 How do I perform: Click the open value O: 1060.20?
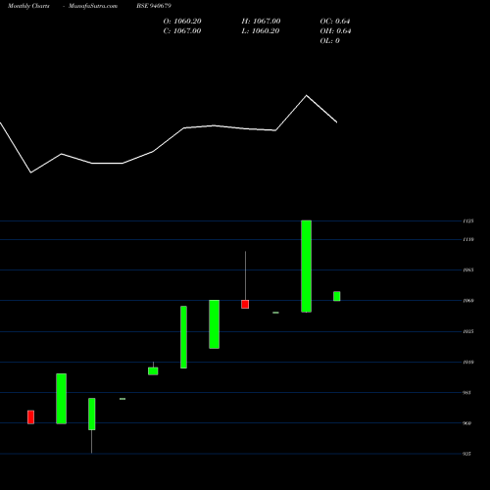[x=182, y=22]
